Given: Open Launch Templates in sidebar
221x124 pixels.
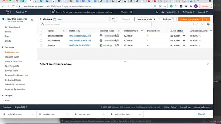Looking at the screenshot, I should point(14,61).
